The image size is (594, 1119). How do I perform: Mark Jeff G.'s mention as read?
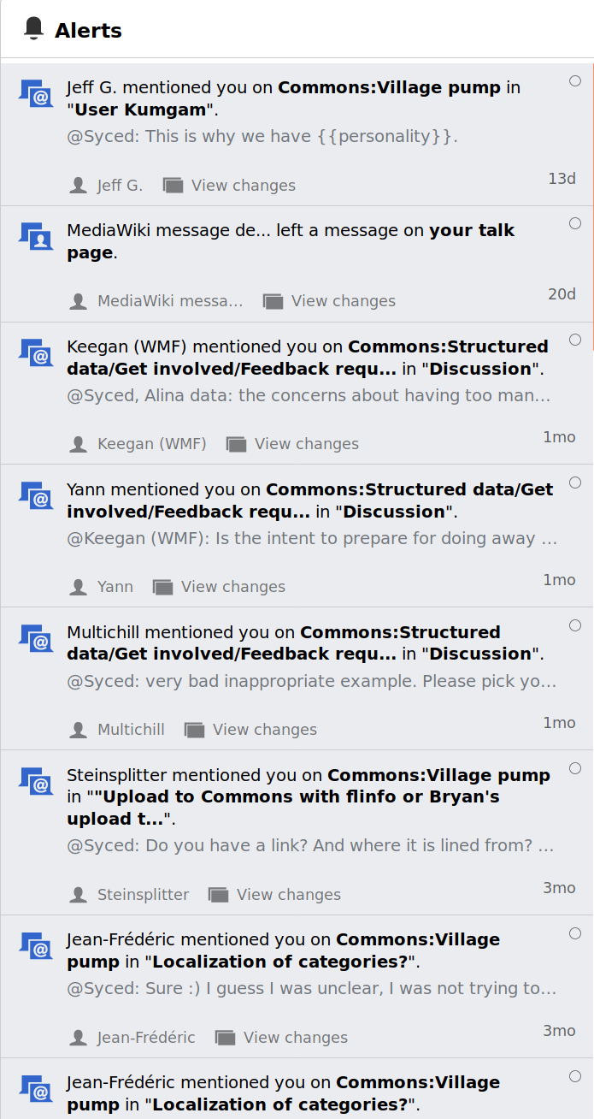click(x=575, y=80)
